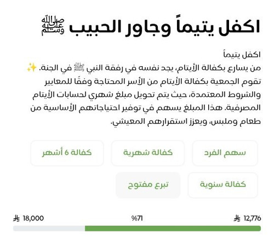The width and height of the screenshot is (274, 244).
Task: Click the calligraphy emblem beside the main title
Action: [x=53, y=27]
